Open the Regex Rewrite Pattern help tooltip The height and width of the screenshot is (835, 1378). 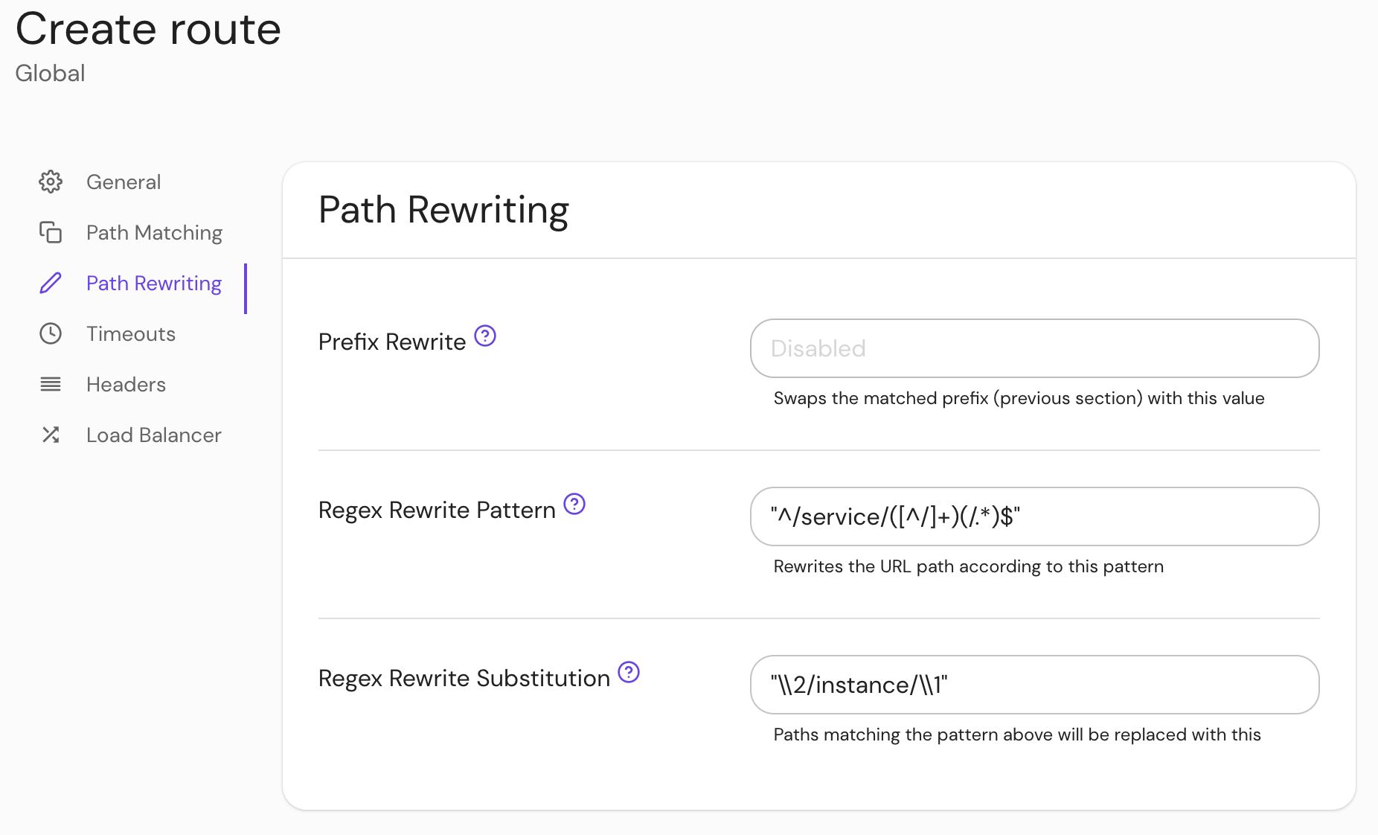574,505
